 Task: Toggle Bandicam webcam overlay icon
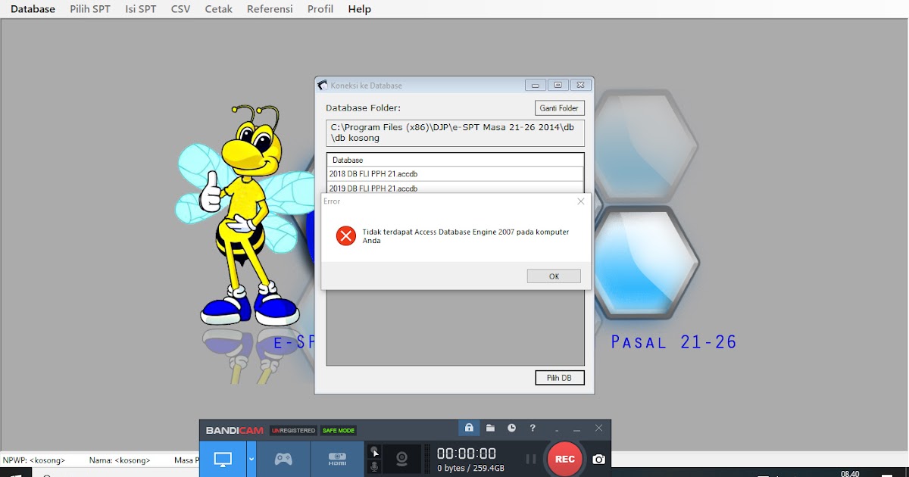402,459
